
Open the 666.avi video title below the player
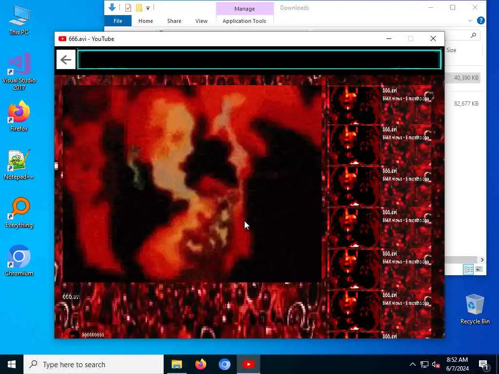71,297
